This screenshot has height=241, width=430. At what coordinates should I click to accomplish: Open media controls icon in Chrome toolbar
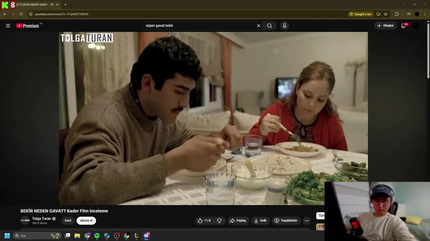tap(409, 14)
